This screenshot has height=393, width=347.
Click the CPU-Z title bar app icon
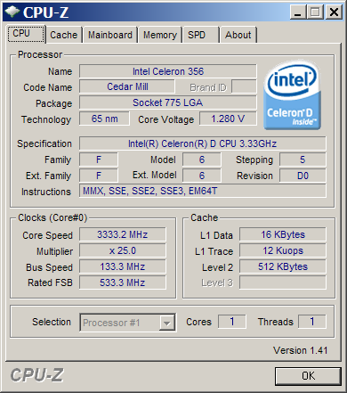[12, 12]
